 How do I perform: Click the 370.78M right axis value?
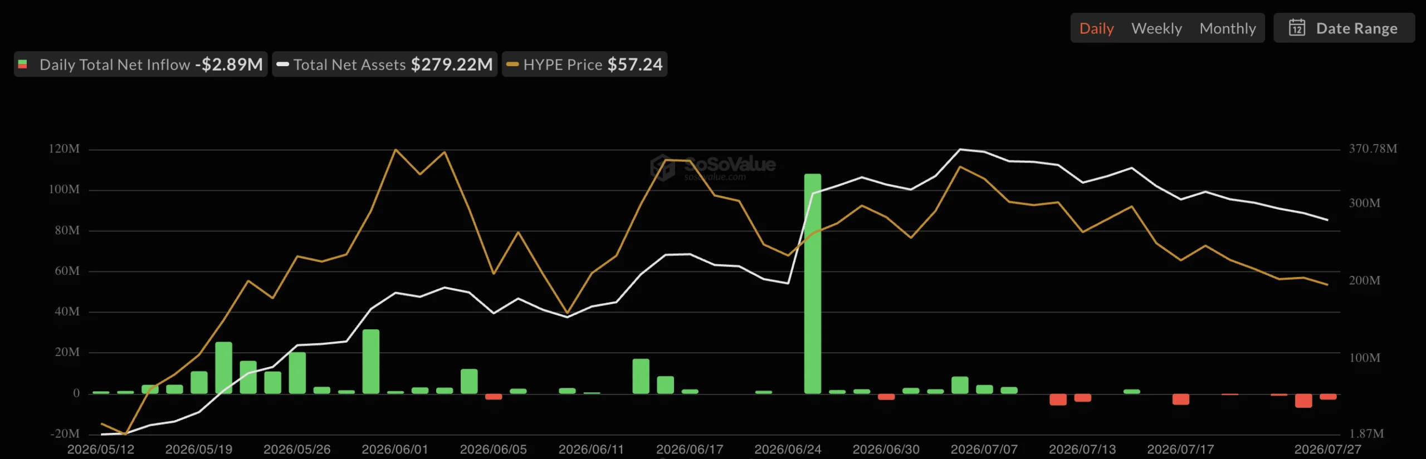tap(1373, 149)
